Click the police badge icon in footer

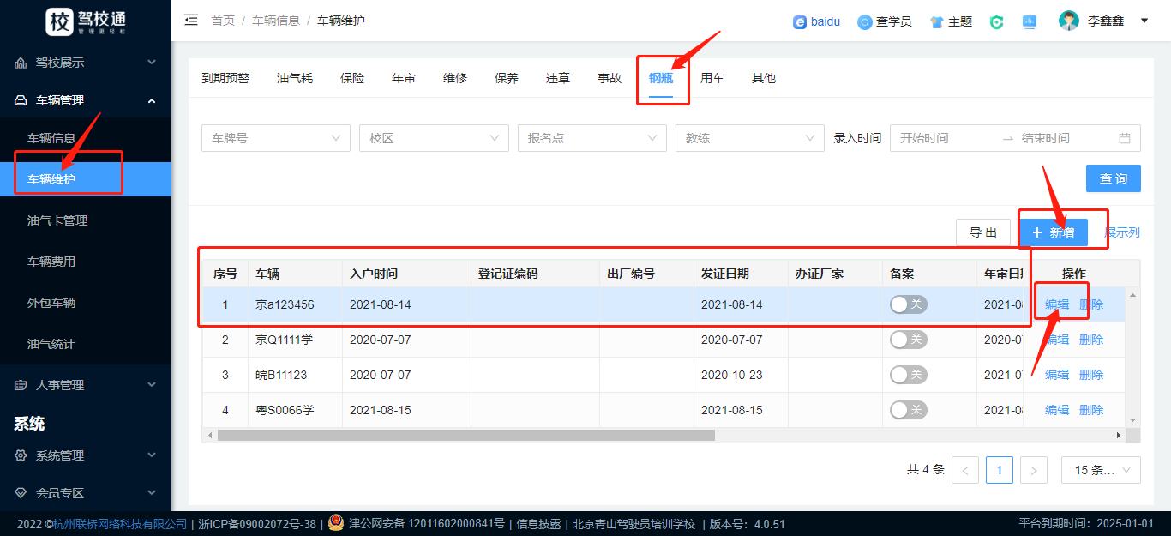tap(336, 523)
